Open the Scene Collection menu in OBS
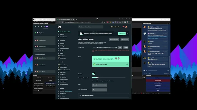This screenshot has width=197, height=110. coord(52,22)
